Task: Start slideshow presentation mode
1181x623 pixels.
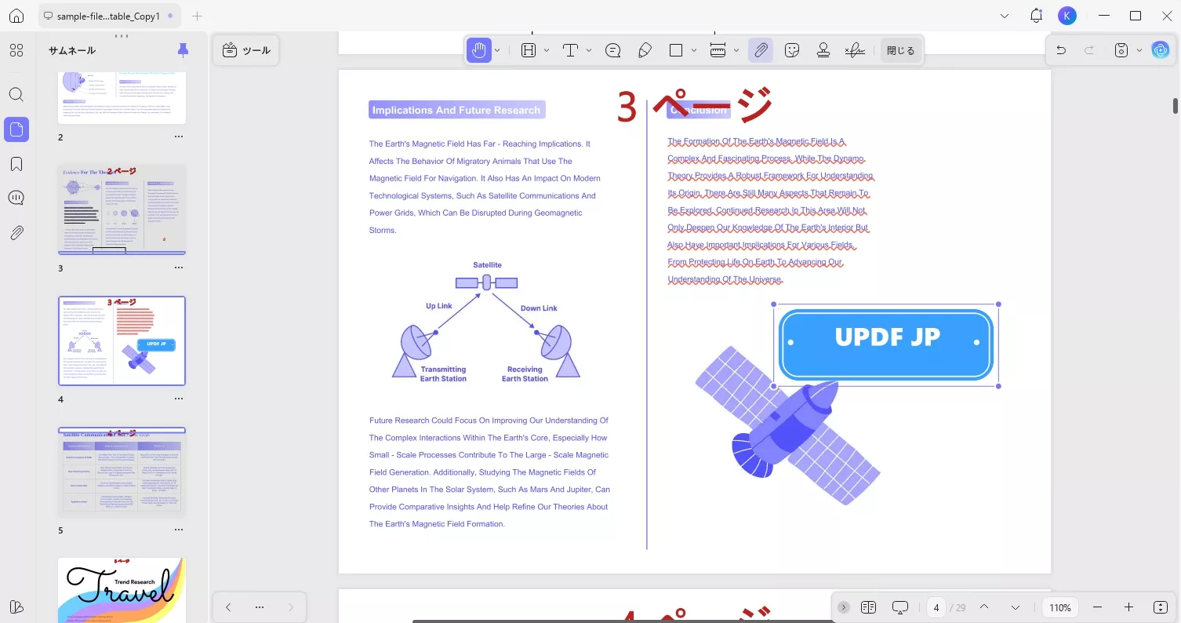Action: click(900, 607)
